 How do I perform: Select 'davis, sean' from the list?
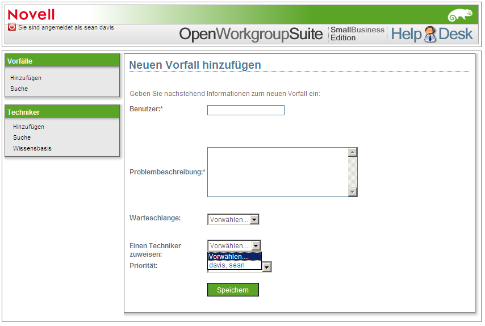[235, 265]
